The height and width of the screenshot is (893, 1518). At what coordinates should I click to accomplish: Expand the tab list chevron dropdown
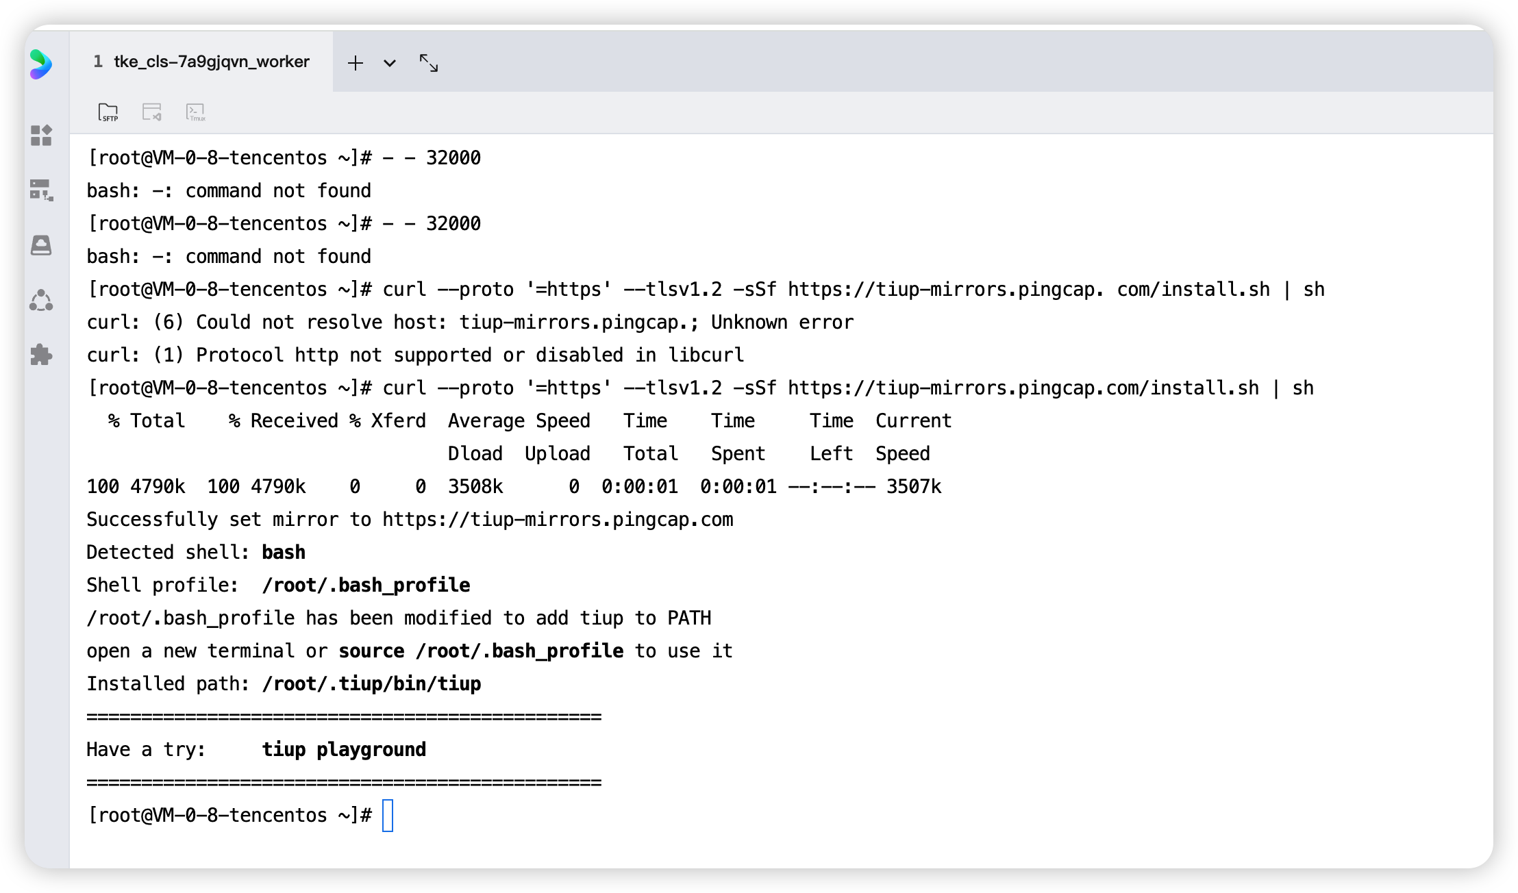click(390, 64)
